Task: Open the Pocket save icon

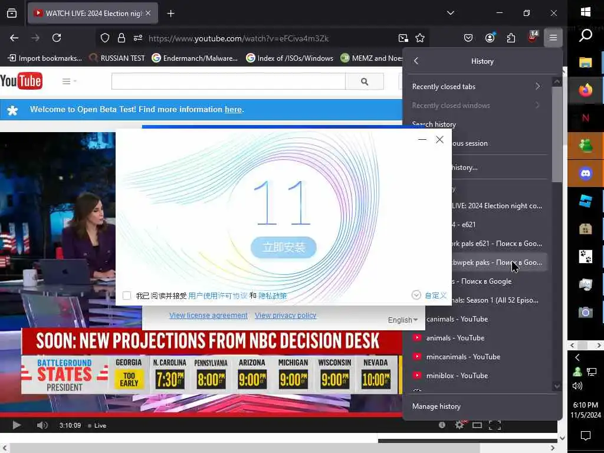Action: 468,38
